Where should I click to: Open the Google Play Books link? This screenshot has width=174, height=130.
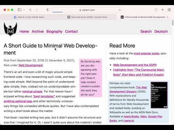tap(136, 118)
